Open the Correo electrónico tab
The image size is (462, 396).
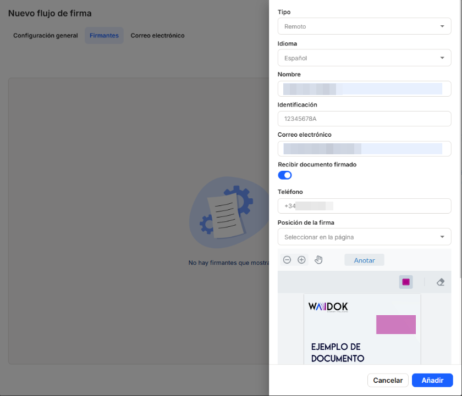157,36
